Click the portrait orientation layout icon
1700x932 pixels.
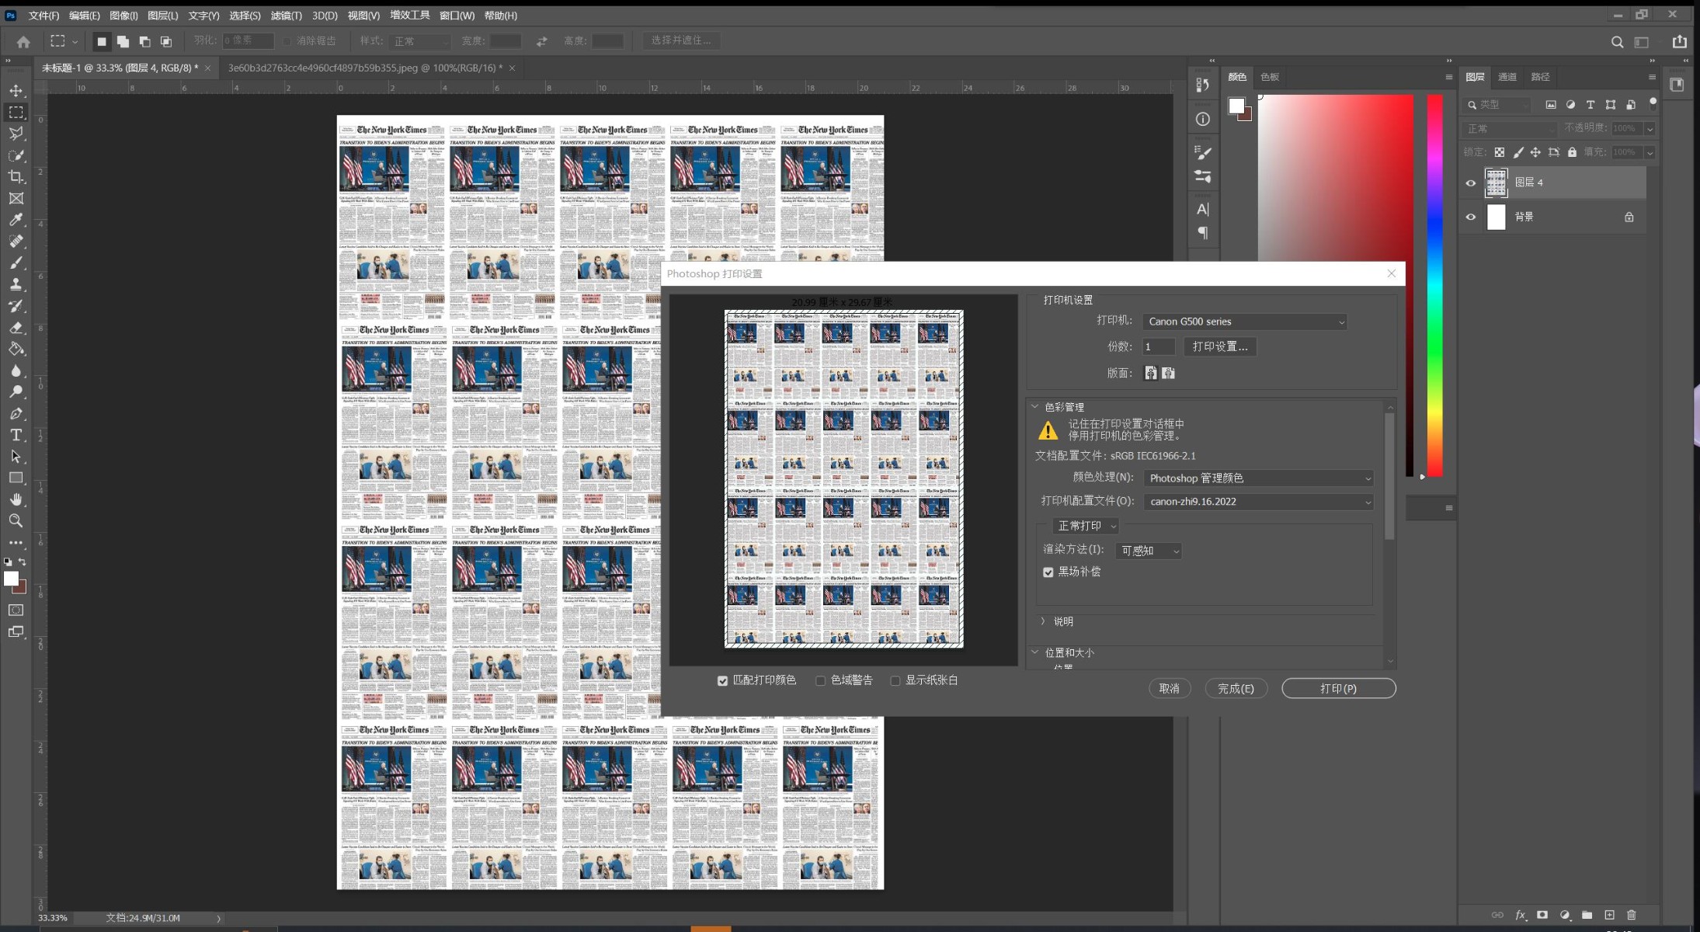coord(1151,374)
